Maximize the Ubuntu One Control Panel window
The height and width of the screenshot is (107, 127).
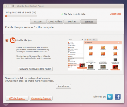[x=13, y=6]
